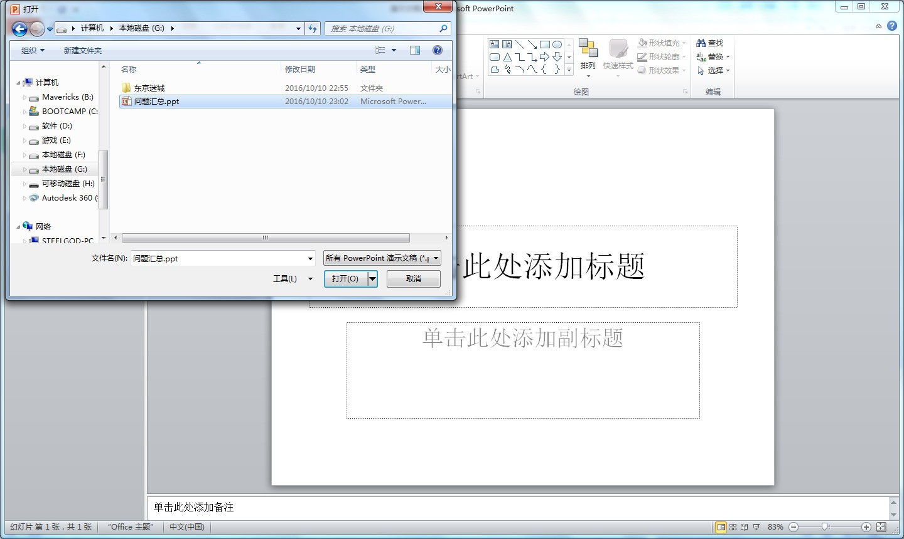
Task: Open address bar history dropdown
Action: (299, 28)
